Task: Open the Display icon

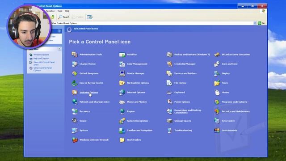Action: coord(217,73)
